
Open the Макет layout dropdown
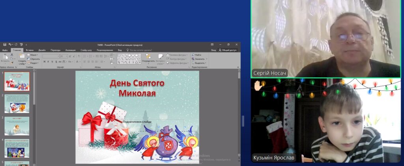(32, 55)
